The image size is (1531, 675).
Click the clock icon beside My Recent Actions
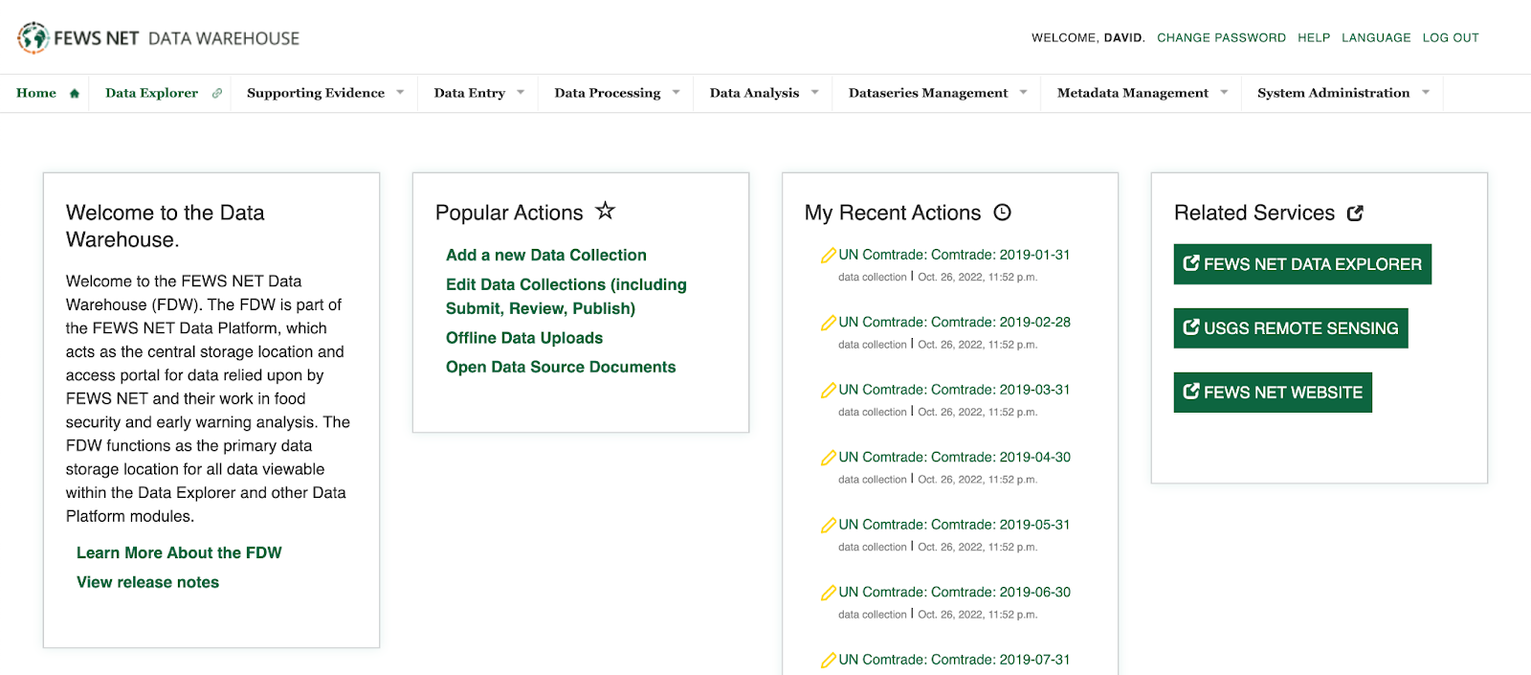[x=1002, y=213]
